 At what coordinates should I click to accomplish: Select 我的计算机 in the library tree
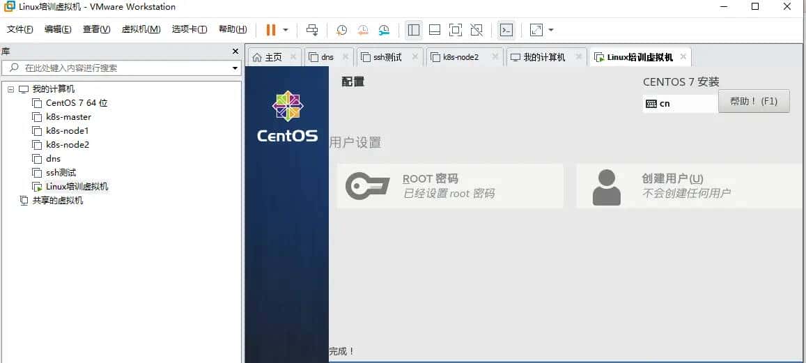point(54,89)
